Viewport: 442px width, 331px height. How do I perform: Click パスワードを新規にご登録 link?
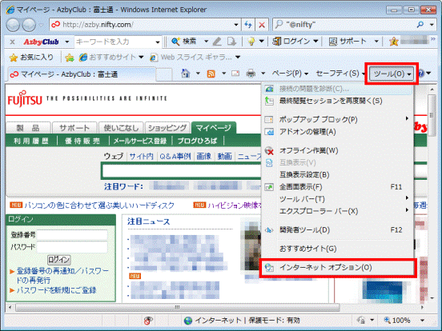(x=56, y=290)
